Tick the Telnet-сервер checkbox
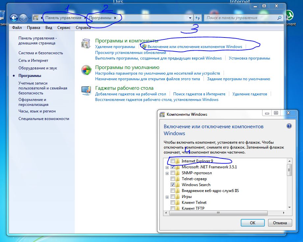 pos(173,179)
